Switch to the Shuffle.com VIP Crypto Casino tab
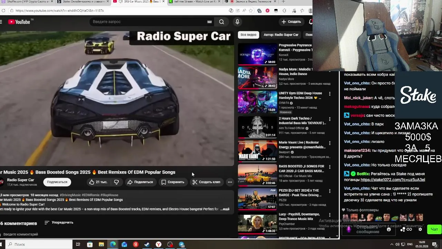This screenshot has height=249, width=442. point(28,2)
